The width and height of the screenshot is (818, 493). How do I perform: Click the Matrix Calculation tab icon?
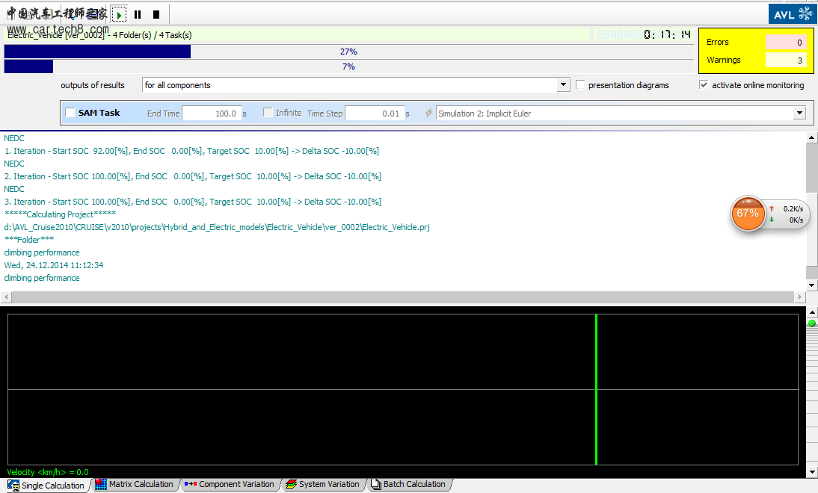pyautogui.click(x=101, y=484)
